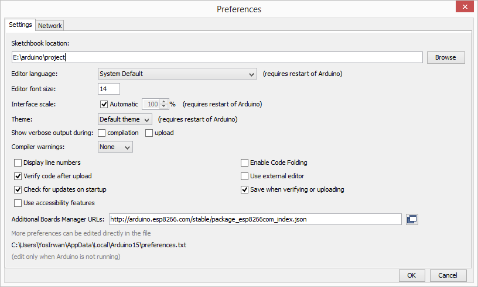Check verbose output during upload
This screenshot has height=287, width=478.
pyautogui.click(x=149, y=133)
